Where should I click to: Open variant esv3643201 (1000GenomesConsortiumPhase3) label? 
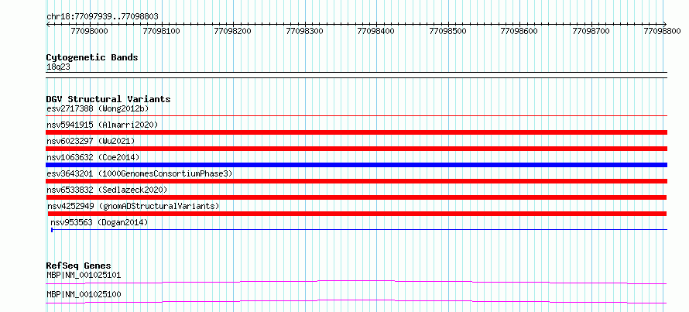pyautogui.click(x=139, y=173)
